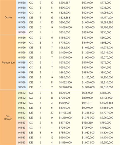
Task: Click the $377,500 lowest price cell
Action: click(x=64, y=123)
